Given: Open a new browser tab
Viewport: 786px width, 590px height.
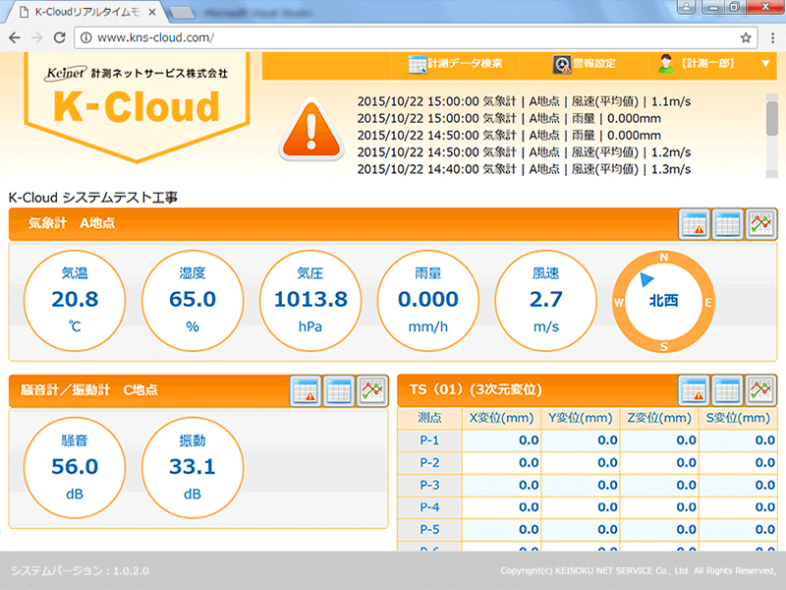Looking at the screenshot, I should tap(182, 13).
